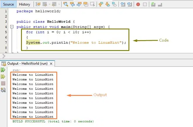Collapse the main method code fold

coord(12,27)
